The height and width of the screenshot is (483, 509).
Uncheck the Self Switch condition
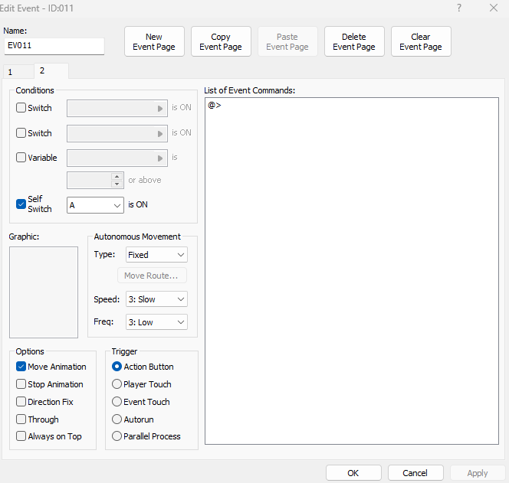tap(21, 204)
